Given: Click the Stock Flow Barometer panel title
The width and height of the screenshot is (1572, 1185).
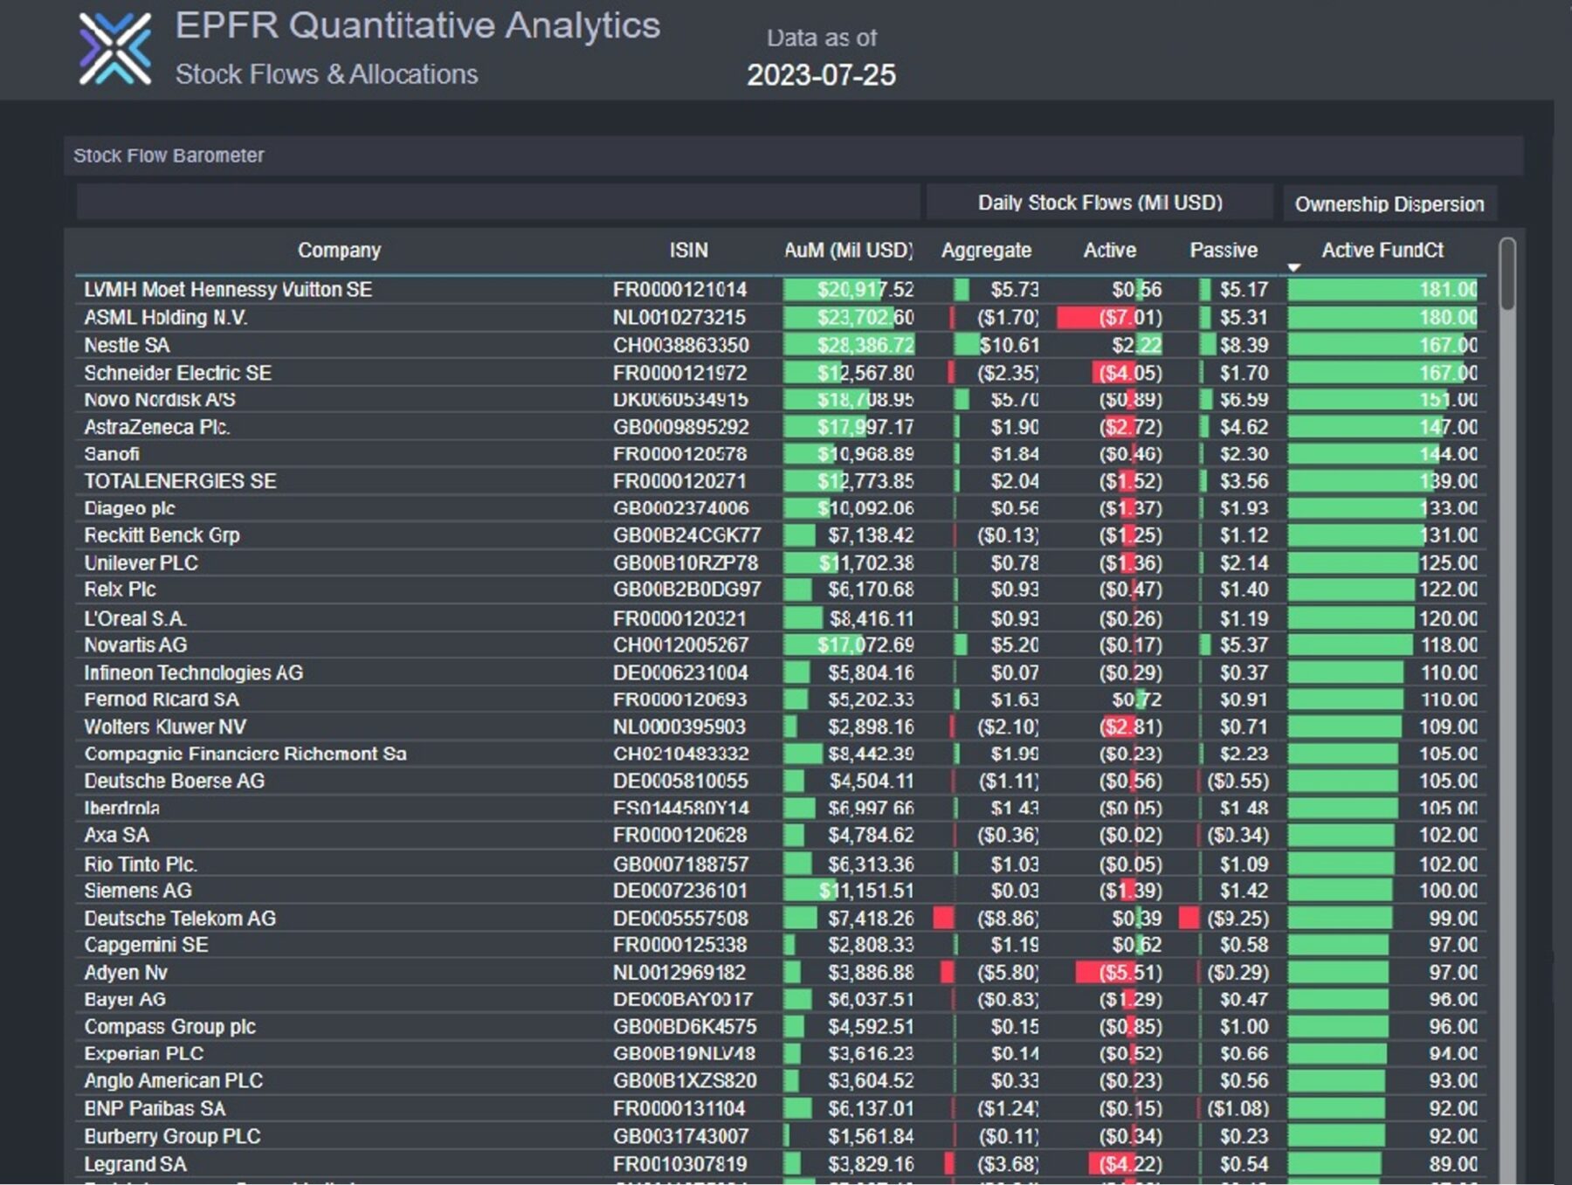Looking at the screenshot, I should pyautogui.click(x=169, y=155).
